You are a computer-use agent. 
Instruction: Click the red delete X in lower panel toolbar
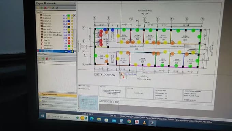(x=47, y=58)
